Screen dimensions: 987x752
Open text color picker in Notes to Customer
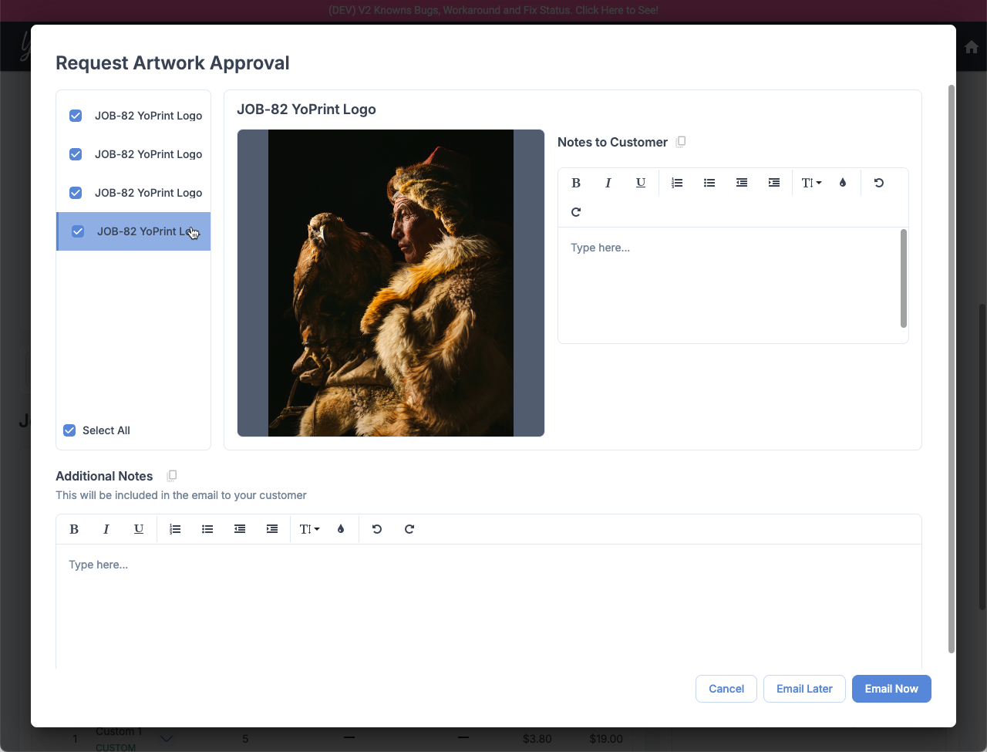coord(843,183)
